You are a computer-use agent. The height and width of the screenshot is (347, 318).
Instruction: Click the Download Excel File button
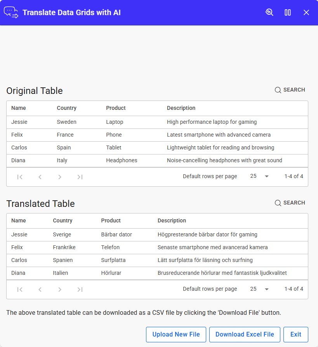(x=245, y=335)
